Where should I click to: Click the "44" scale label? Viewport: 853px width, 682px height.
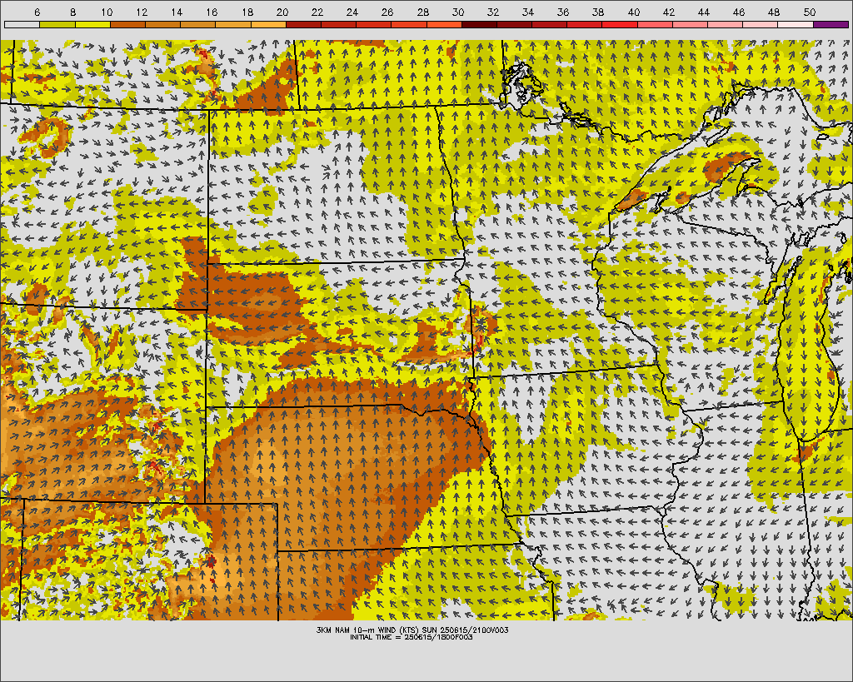[703, 12]
